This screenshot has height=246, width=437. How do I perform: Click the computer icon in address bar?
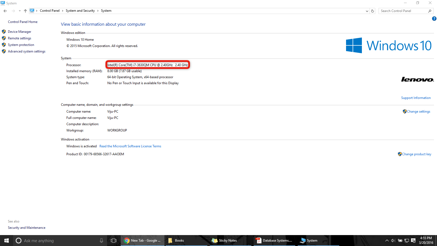32,11
